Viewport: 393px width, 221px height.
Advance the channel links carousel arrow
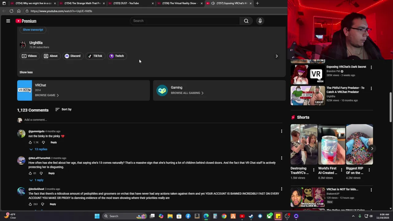(277, 56)
